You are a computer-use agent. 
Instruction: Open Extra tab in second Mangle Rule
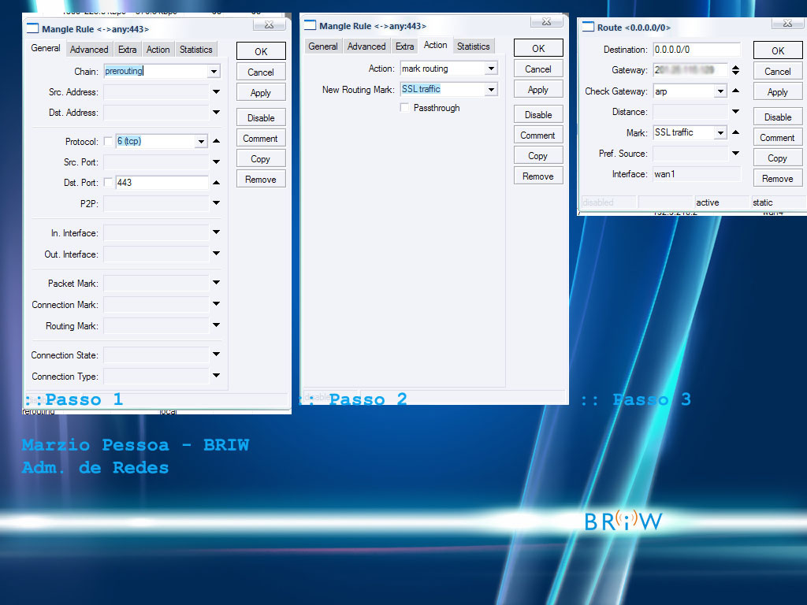[404, 46]
